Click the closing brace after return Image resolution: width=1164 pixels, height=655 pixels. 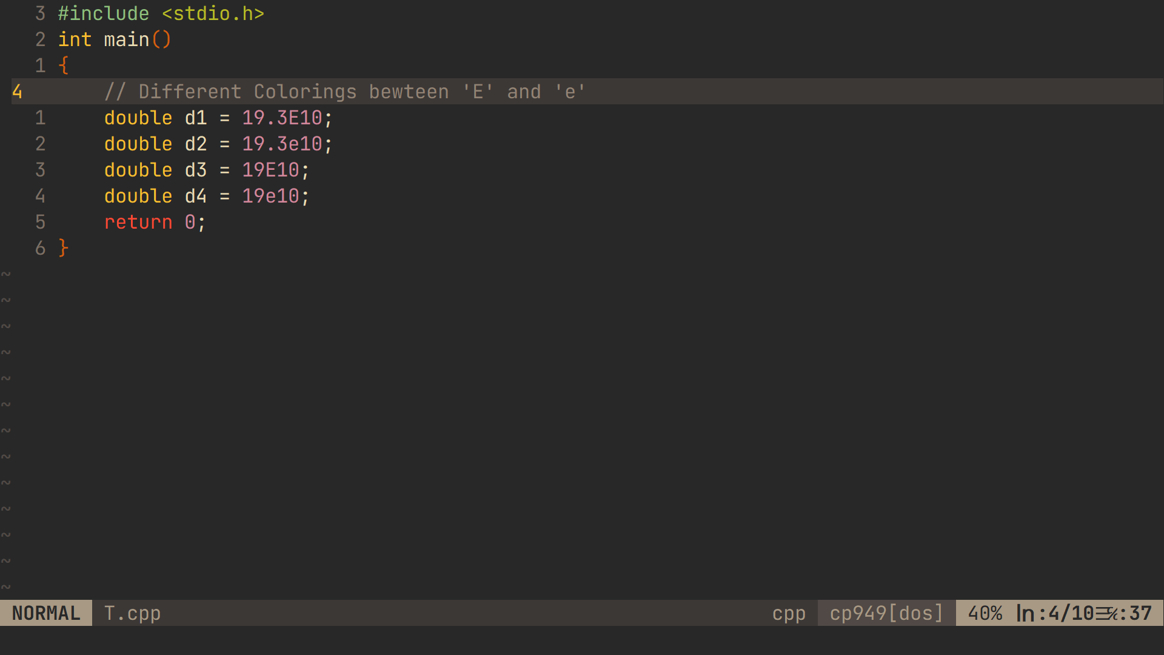63,248
